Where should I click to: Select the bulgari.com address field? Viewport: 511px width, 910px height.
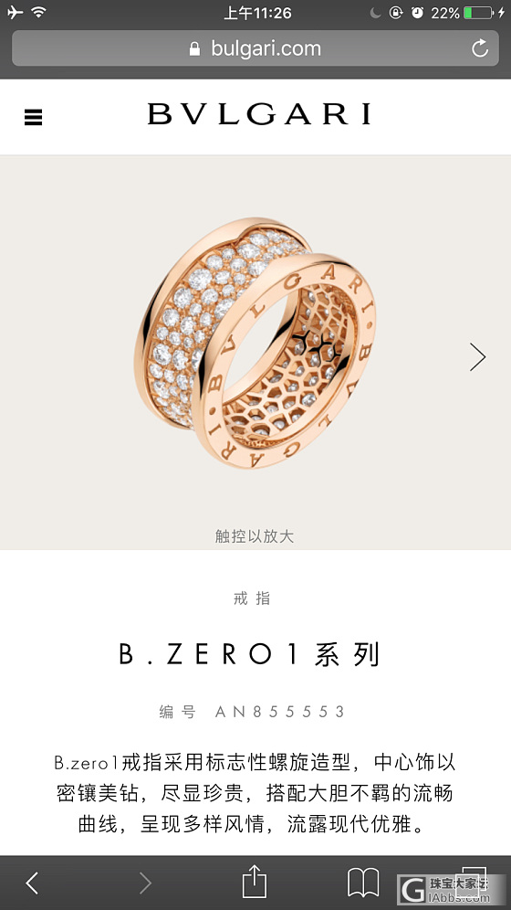(x=255, y=48)
